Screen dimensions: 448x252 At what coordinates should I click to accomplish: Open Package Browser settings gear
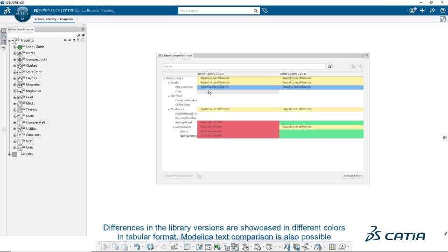(83, 29)
